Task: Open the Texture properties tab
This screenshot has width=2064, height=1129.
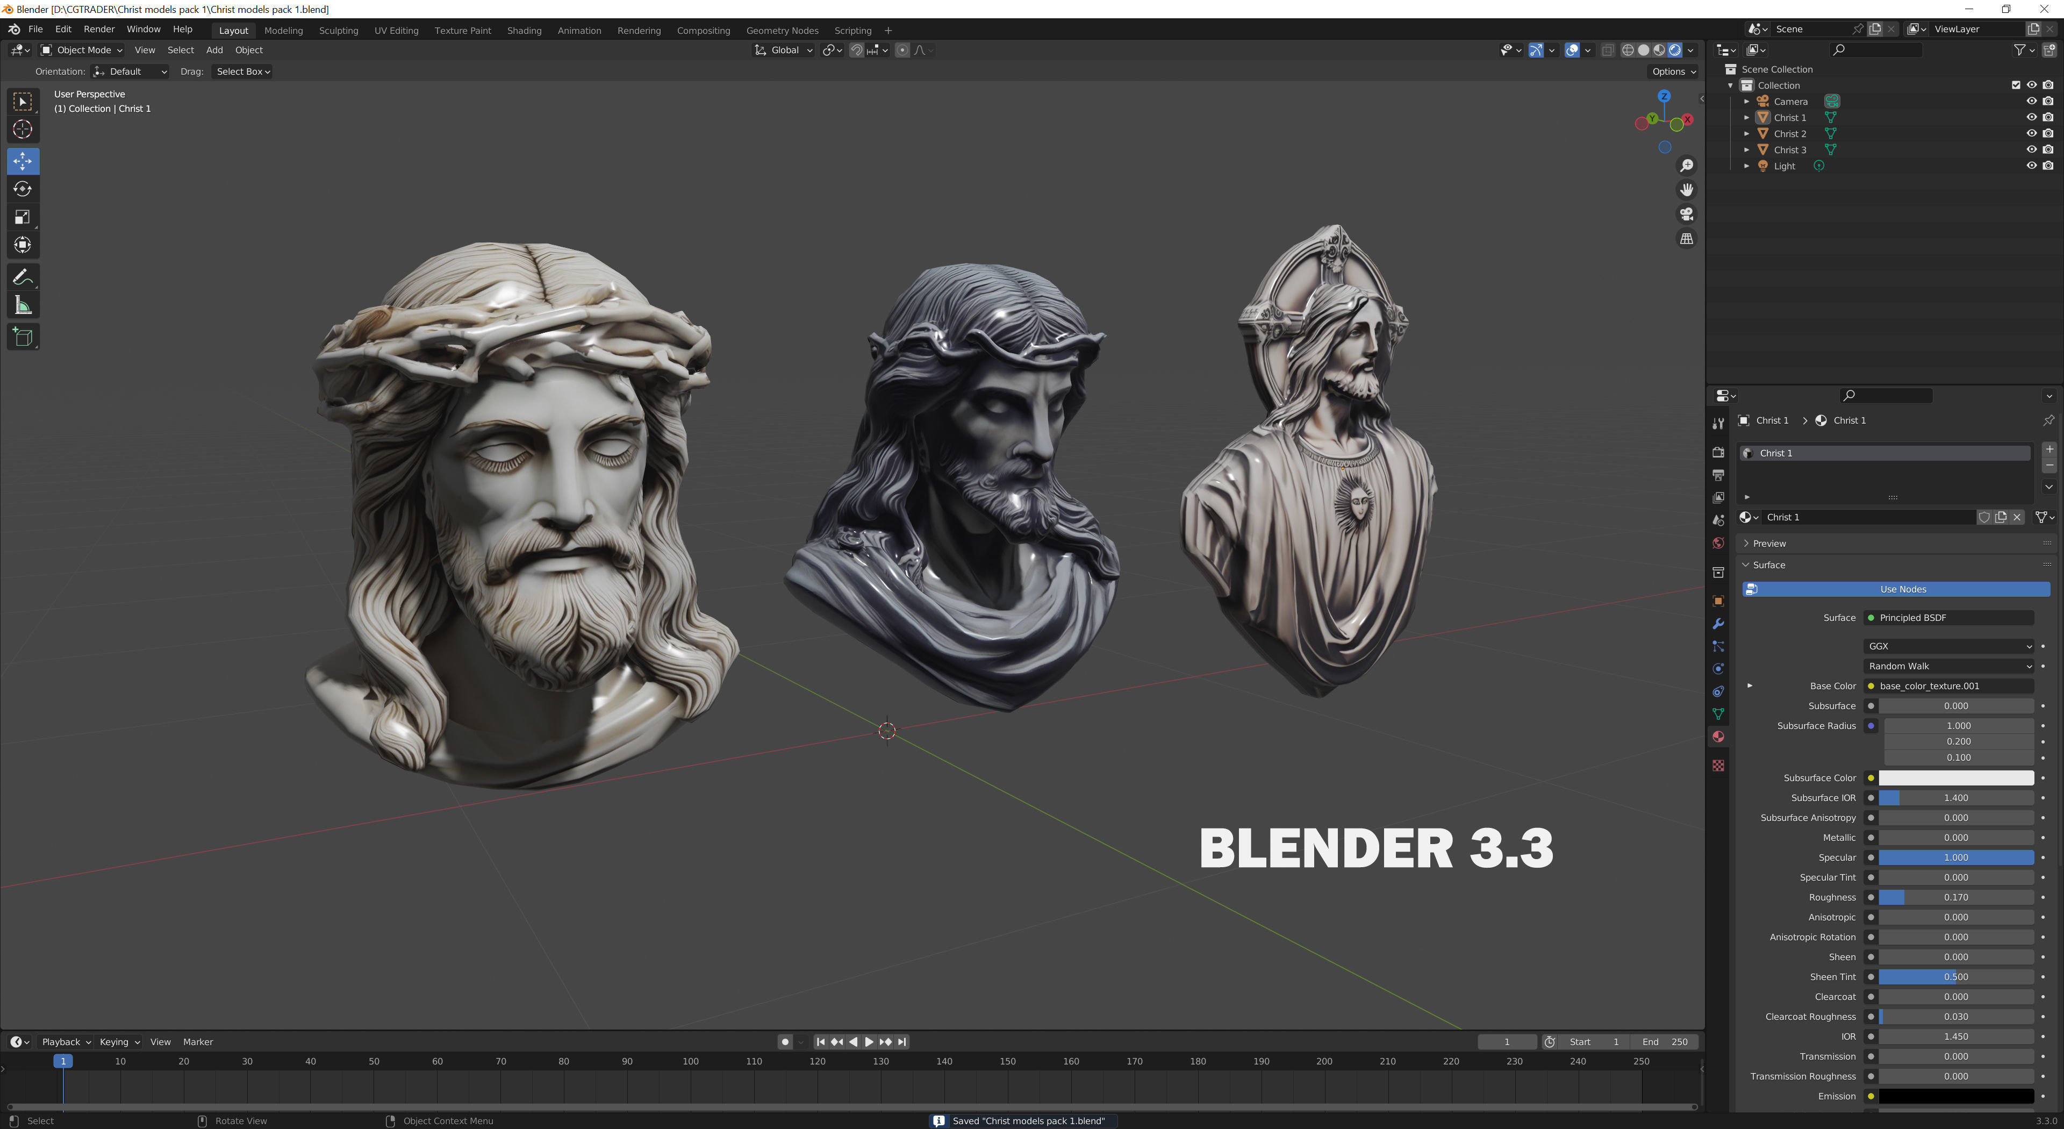Action: tap(1718, 766)
